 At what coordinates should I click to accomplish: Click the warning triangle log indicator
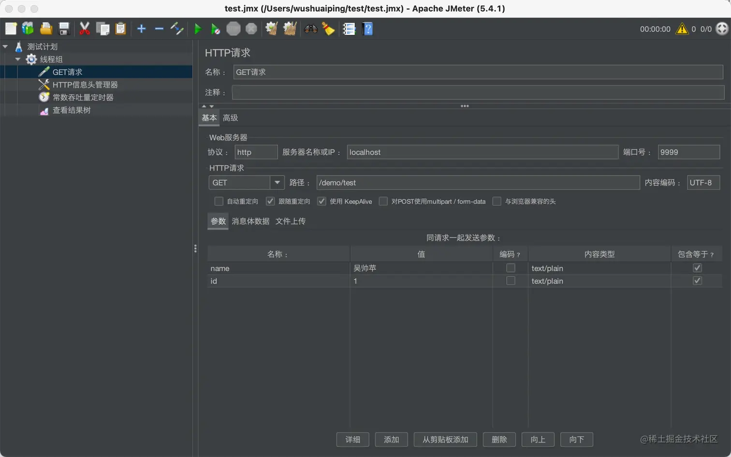pos(682,29)
